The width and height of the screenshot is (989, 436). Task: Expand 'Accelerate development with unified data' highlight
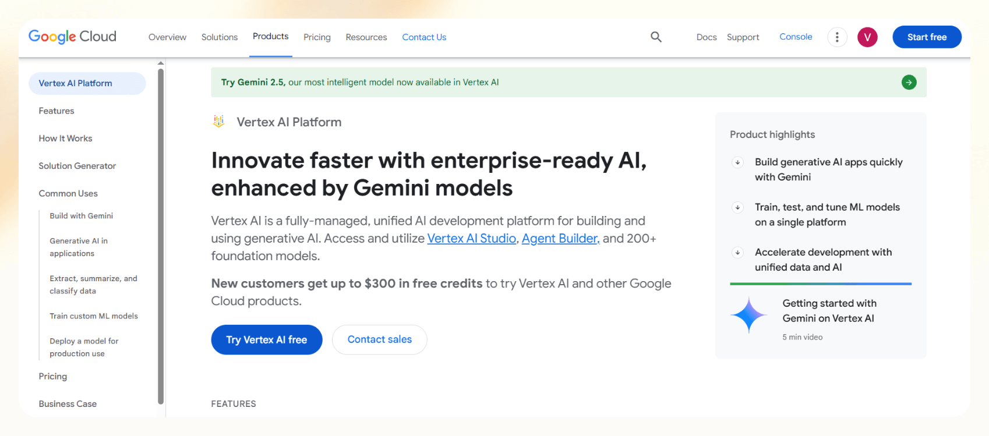(737, 252)
